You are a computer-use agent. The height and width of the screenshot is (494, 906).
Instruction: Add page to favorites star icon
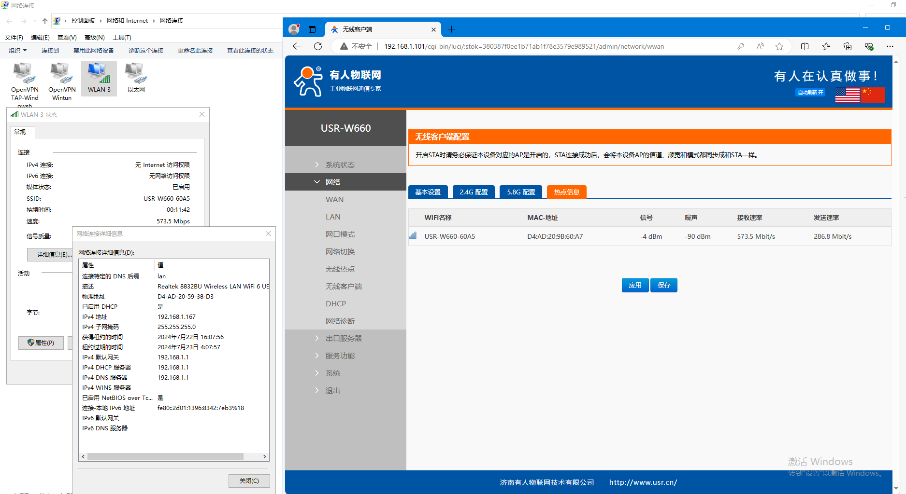pos(779,46)
